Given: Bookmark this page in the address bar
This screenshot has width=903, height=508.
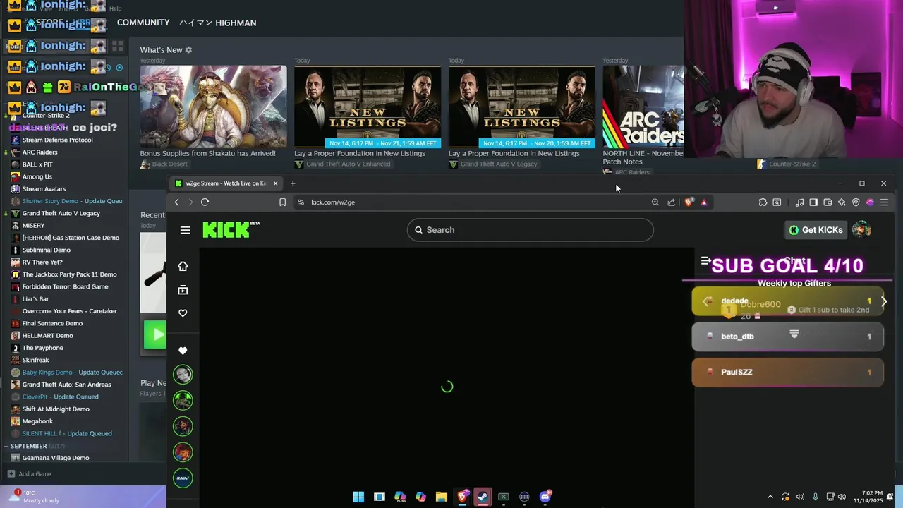Looking at the screenshot, I should click(282, 202).
